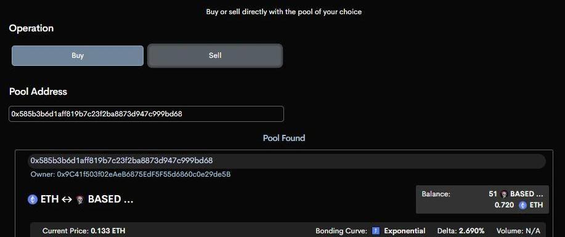Viewport: 565px width, 237px height.
Task: Click the BASED skull icon in pair title
Action: 80,199
